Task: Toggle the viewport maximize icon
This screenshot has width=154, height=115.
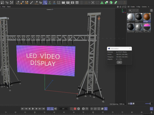Action: point(125,7)
